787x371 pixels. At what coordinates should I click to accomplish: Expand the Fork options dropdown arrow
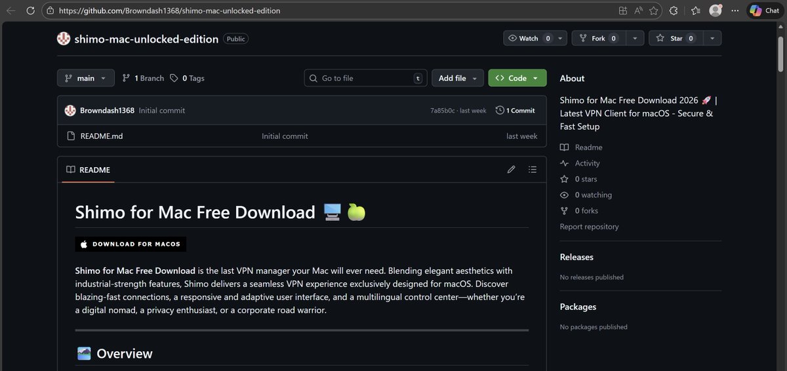tap(635, 39)
